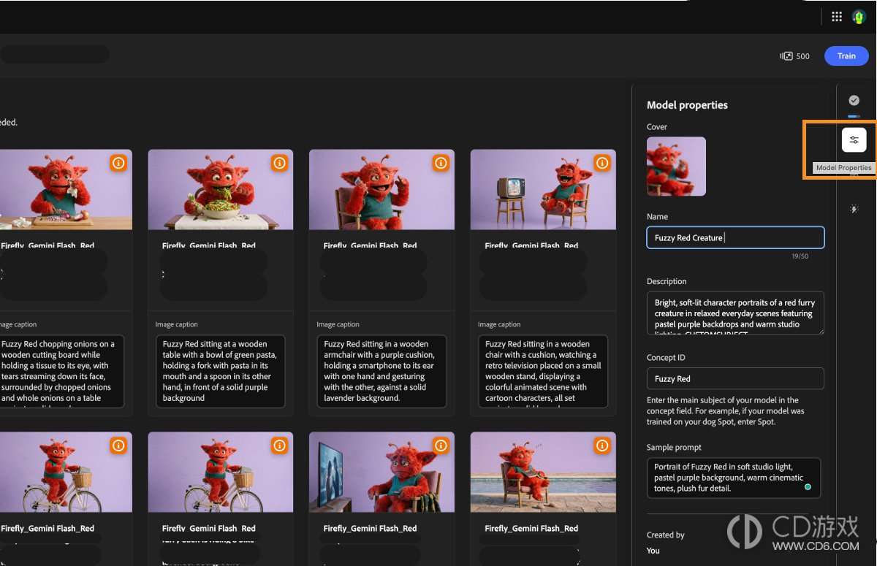Open the Model Properties sliders icon
Screen dimensions: 877x566
pos(854,139)
